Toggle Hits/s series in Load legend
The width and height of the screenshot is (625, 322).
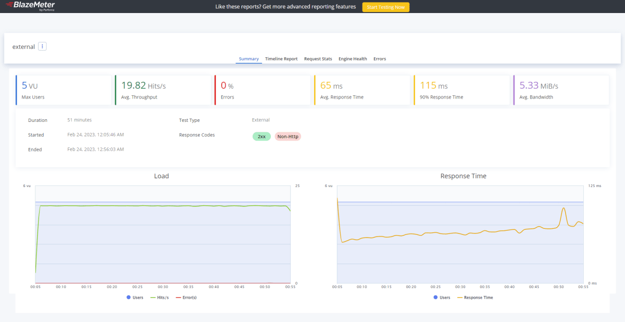pyautogui.click(x=159, y=298)
